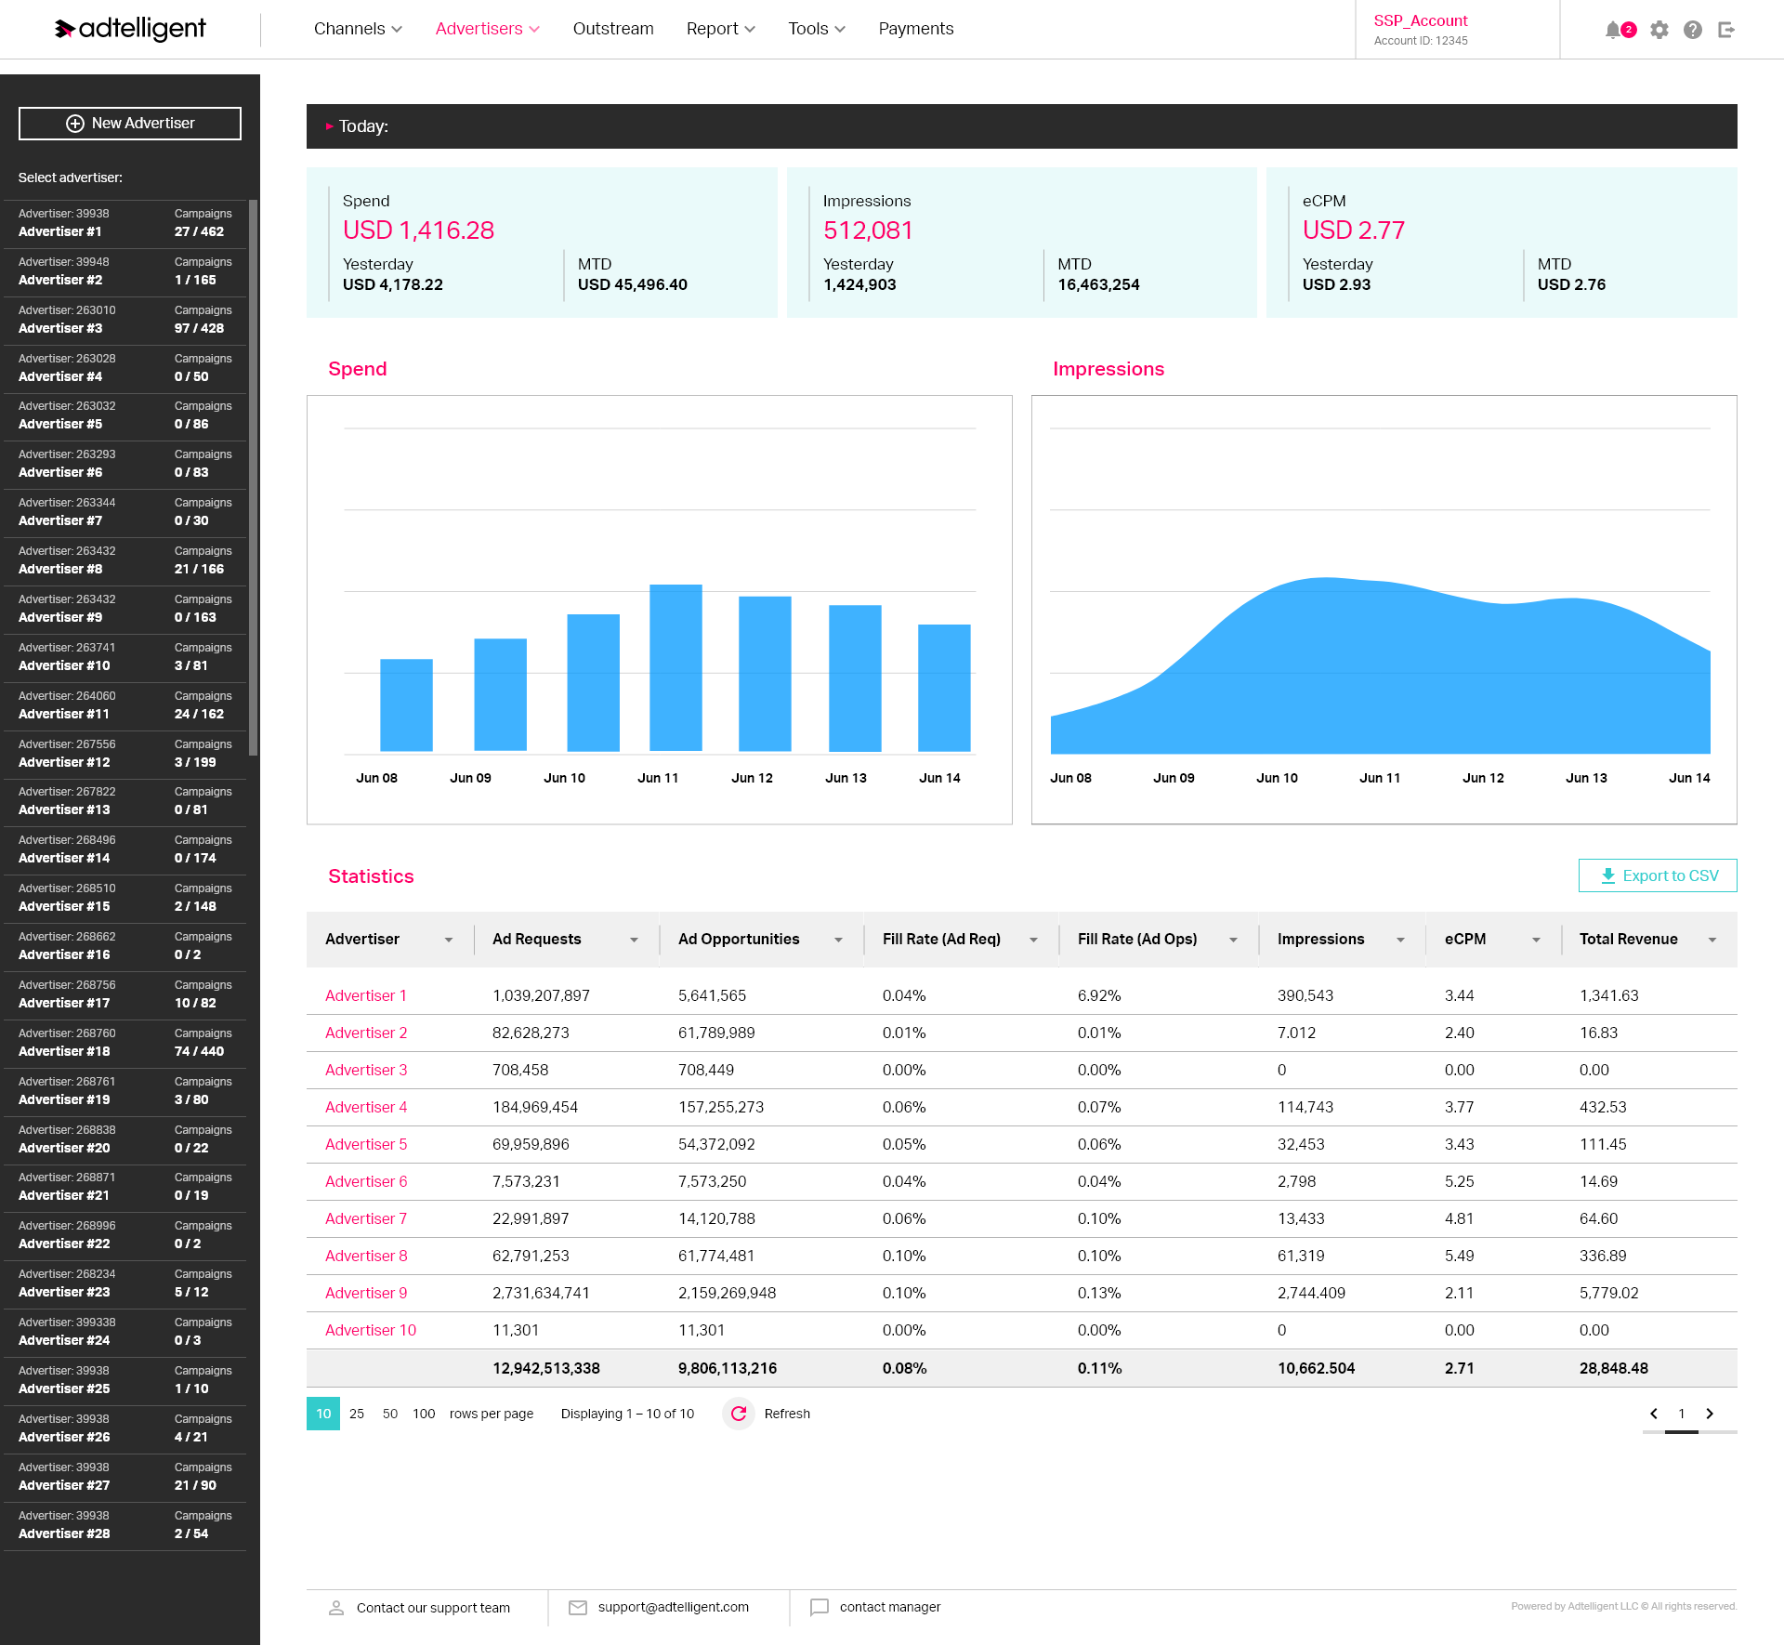The height and width of the screenshot is (1645, 1784).
Task: Open the Report menu
Action: [x=720, y=29]
